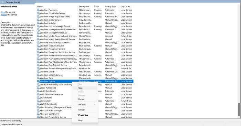Select Windows Push Notifications User Service row
The width and height of the screenshot is (241, 126).
coord(85,62)
